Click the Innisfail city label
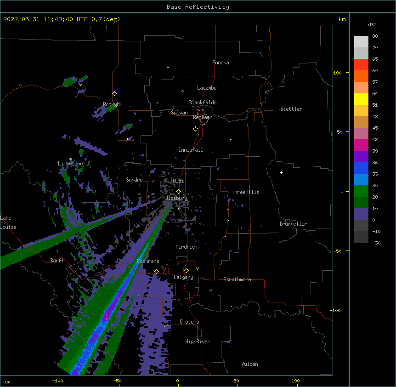 [191, 150]
